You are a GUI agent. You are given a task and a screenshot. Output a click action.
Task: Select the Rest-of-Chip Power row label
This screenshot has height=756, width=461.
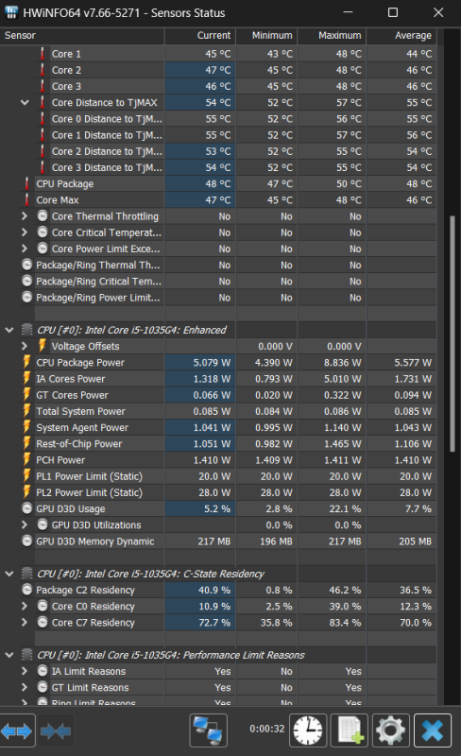79,443
